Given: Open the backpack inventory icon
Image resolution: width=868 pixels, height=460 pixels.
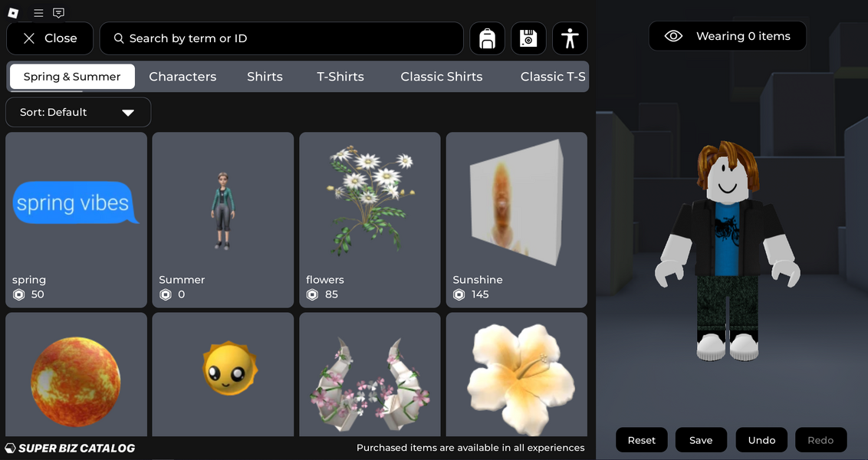Looking at the screenshot, I should click(x=487, y=38).
